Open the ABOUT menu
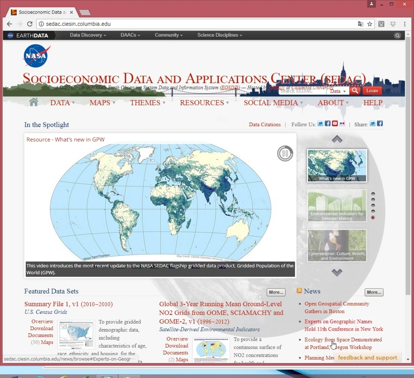This screenshot has height=378, width=414. [x=333, y=103]
